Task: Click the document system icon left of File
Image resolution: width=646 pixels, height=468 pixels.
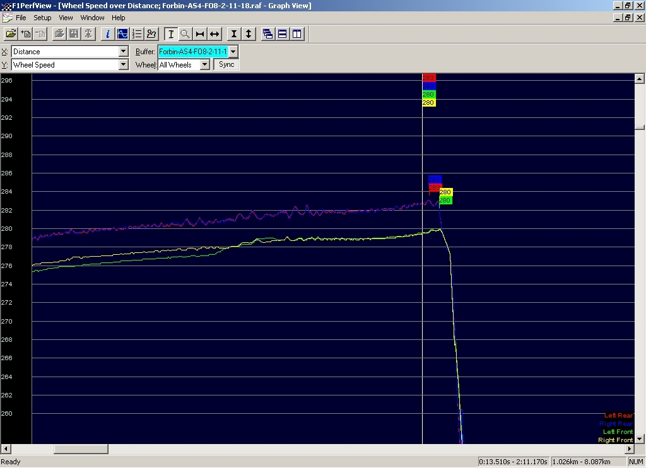Action: tap(7, 18)
